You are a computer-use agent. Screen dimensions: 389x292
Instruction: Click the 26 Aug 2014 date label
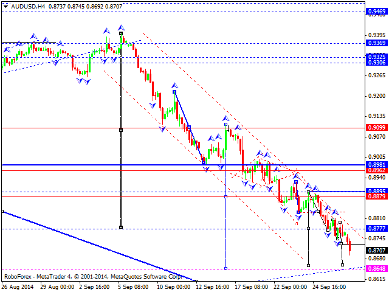[x=18, y=287]
